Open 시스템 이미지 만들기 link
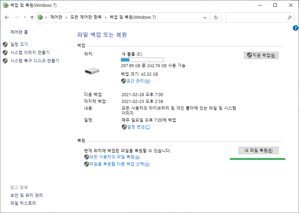This screenshot has height=213, width=299. [x=30, y=52]
